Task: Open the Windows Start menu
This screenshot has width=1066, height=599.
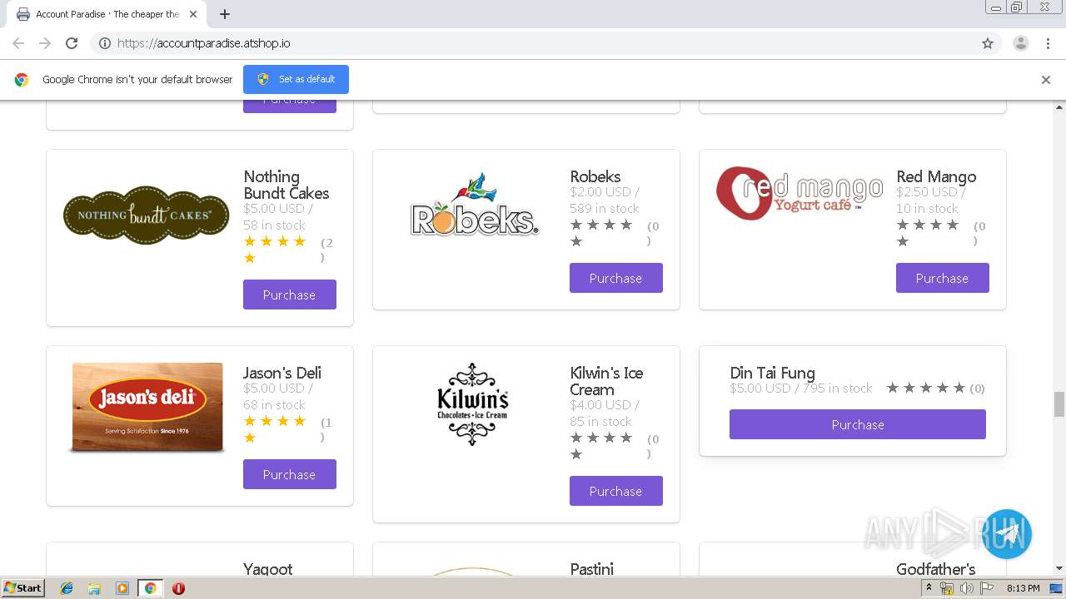Action: pos(22,588)
